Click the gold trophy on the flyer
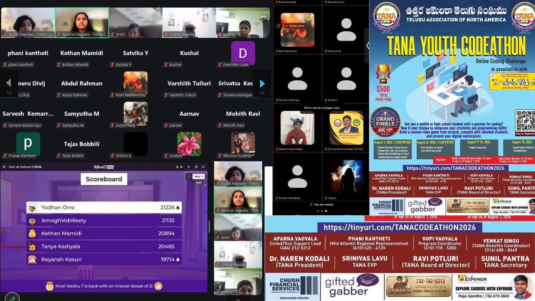 [x=383, y=73]
